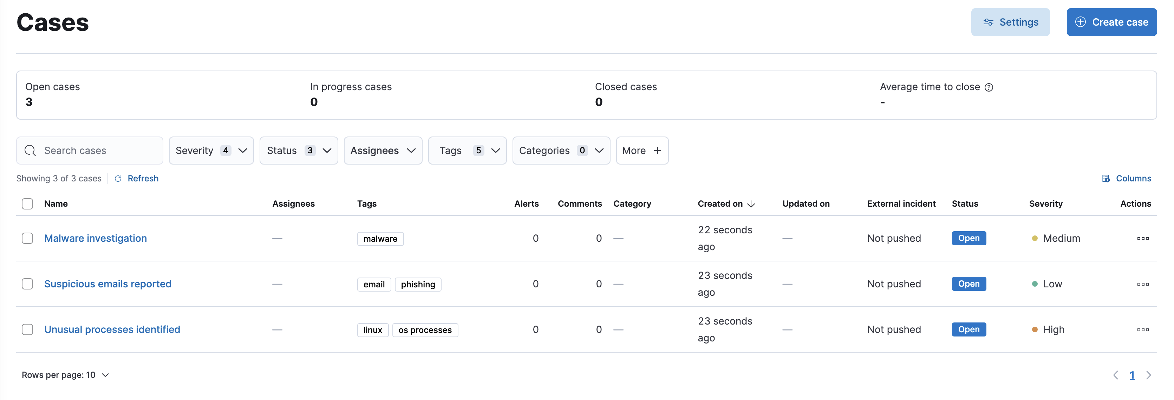The width and height of the screenshot is (1174, 400).
Task: Check the Suspicious emails reported row
Action: [x=27, y=284]
